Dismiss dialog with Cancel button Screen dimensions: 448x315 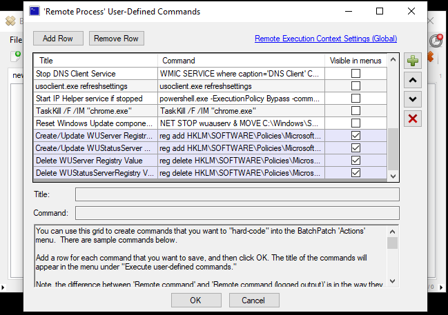(254, 300)
